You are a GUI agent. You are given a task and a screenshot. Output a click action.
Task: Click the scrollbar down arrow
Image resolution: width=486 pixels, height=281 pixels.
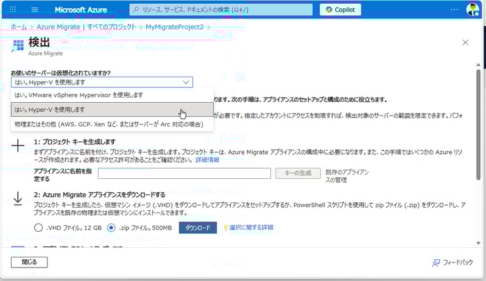click(478, 243)
